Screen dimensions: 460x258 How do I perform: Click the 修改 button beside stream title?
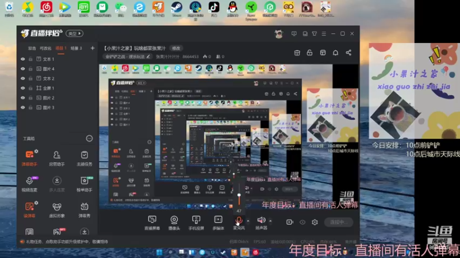176,48
